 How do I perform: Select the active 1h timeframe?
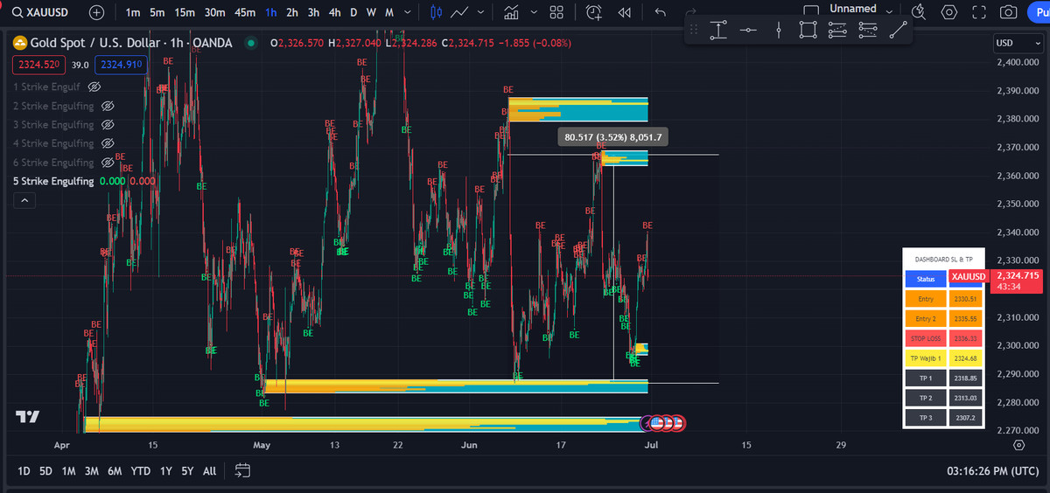[x=271, y=13]
